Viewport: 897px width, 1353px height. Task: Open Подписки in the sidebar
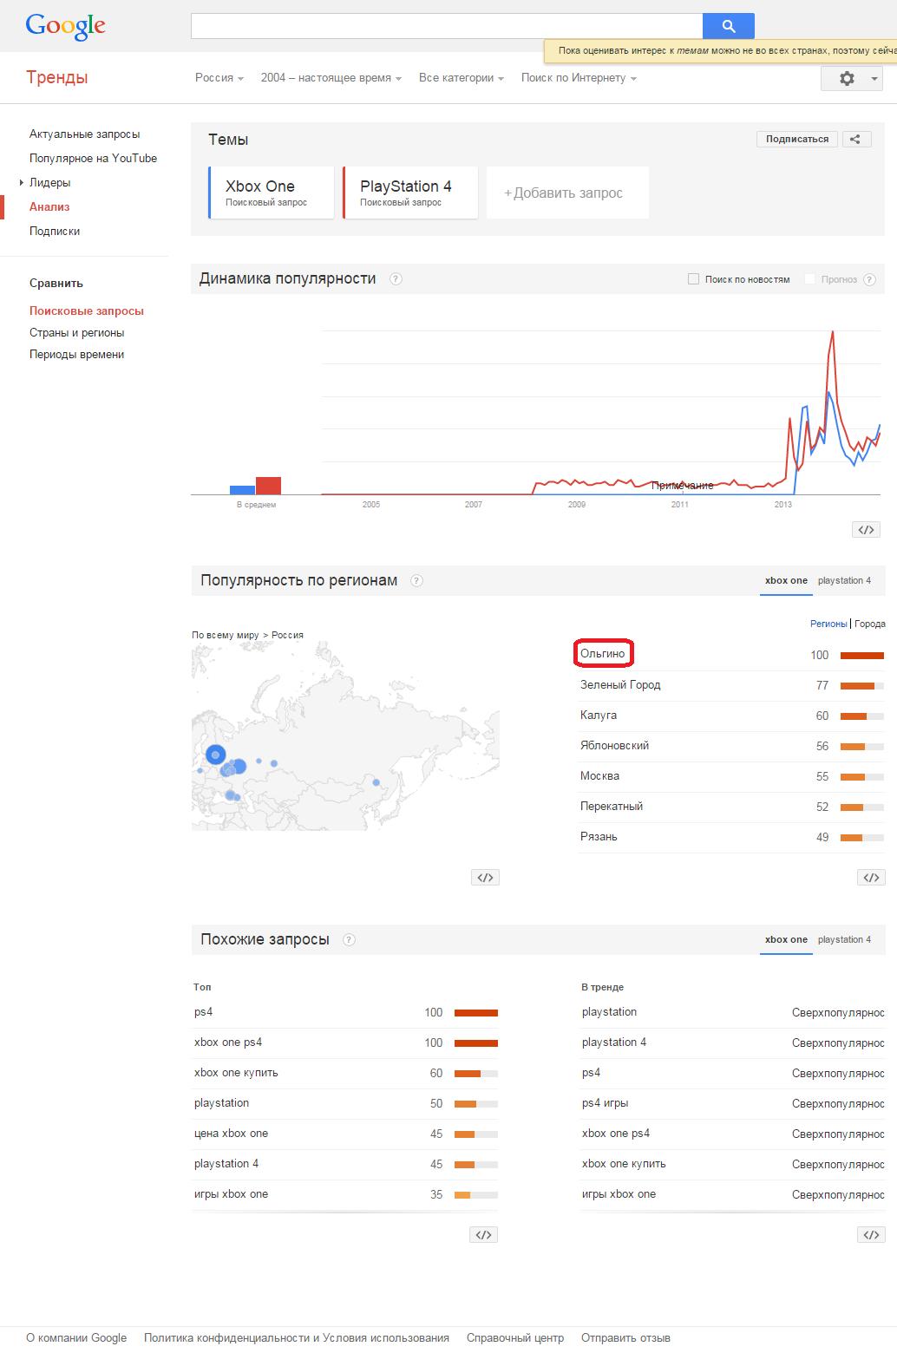[55, 232]
